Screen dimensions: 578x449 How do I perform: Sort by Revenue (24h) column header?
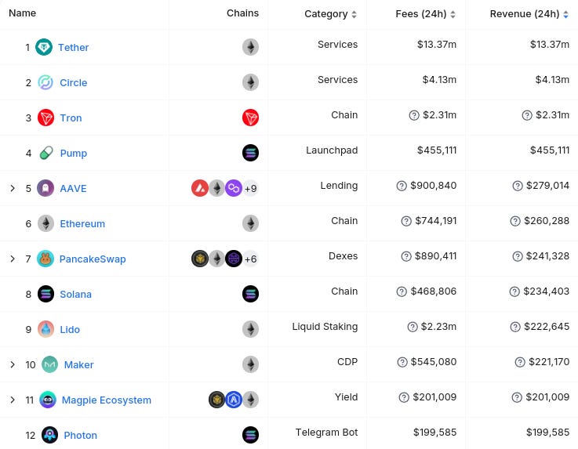(529, 14)
